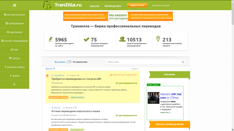The width and height of the screenshot is (234, 131).
Task: Open Максим user profile link
Action: 57,108
